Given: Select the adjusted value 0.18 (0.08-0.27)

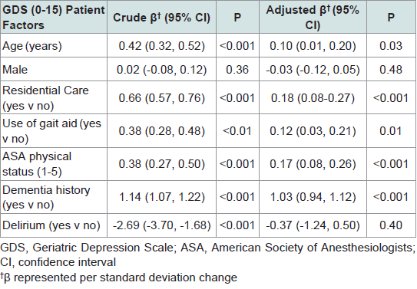Looking at the screenshot, I should click(313, 98).
